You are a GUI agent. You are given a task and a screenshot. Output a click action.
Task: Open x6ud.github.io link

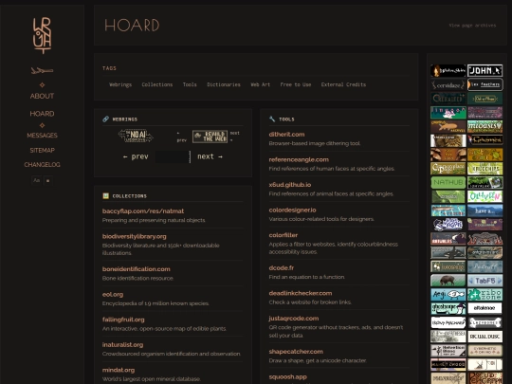pos(289,185)
